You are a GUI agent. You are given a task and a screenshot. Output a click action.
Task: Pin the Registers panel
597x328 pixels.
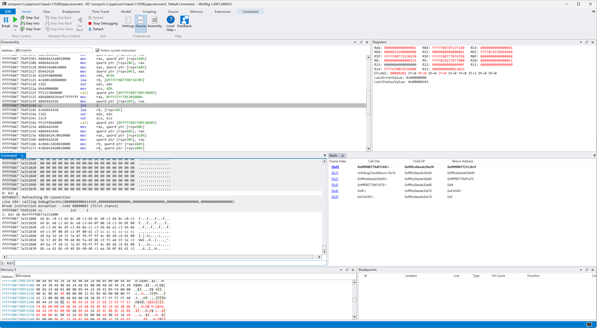coord(587,42)
